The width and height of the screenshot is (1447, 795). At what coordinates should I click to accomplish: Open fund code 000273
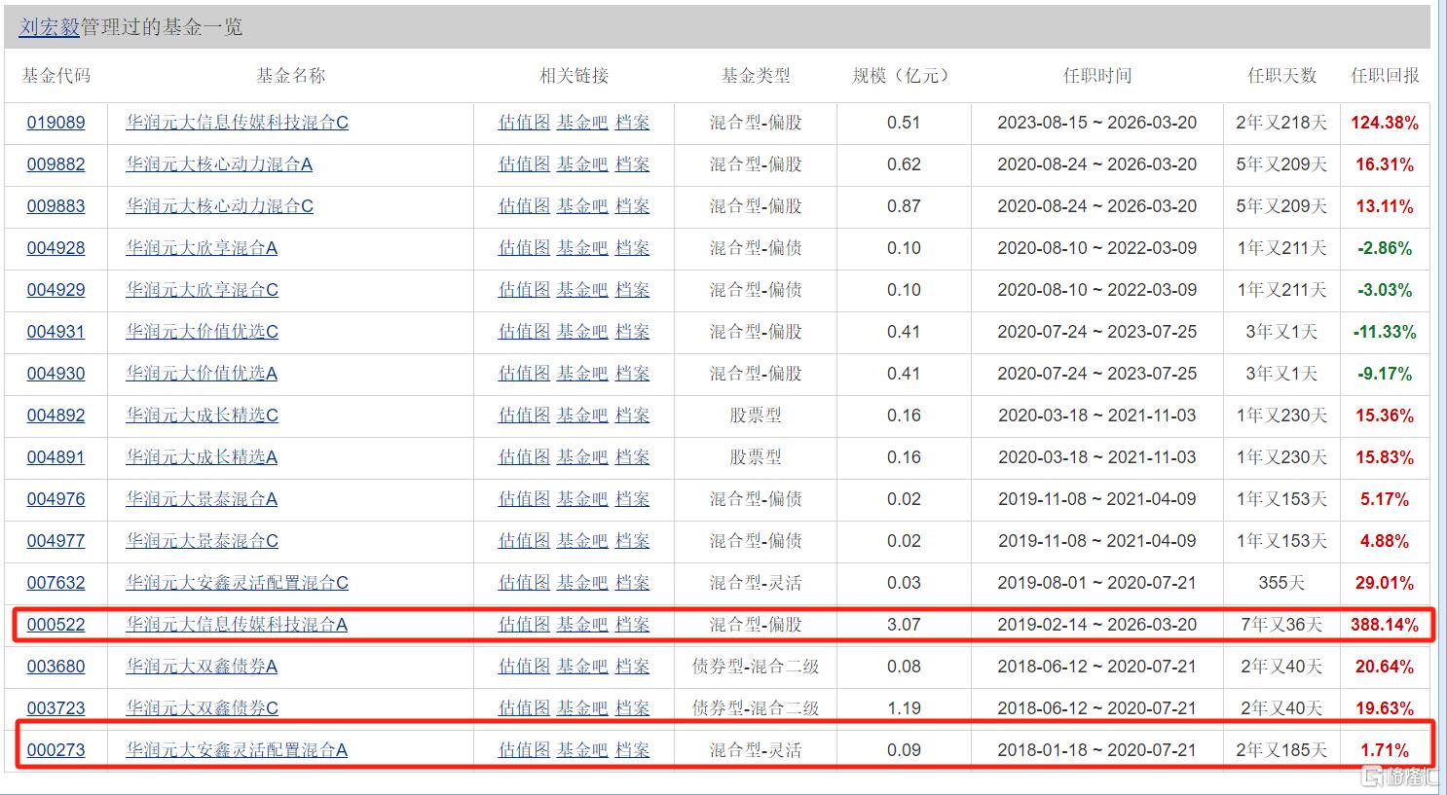pos(56,750)
